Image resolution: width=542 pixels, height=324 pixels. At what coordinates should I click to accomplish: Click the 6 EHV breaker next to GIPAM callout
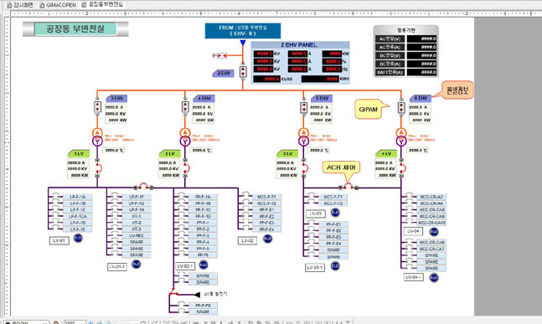(x=401, y=107)
